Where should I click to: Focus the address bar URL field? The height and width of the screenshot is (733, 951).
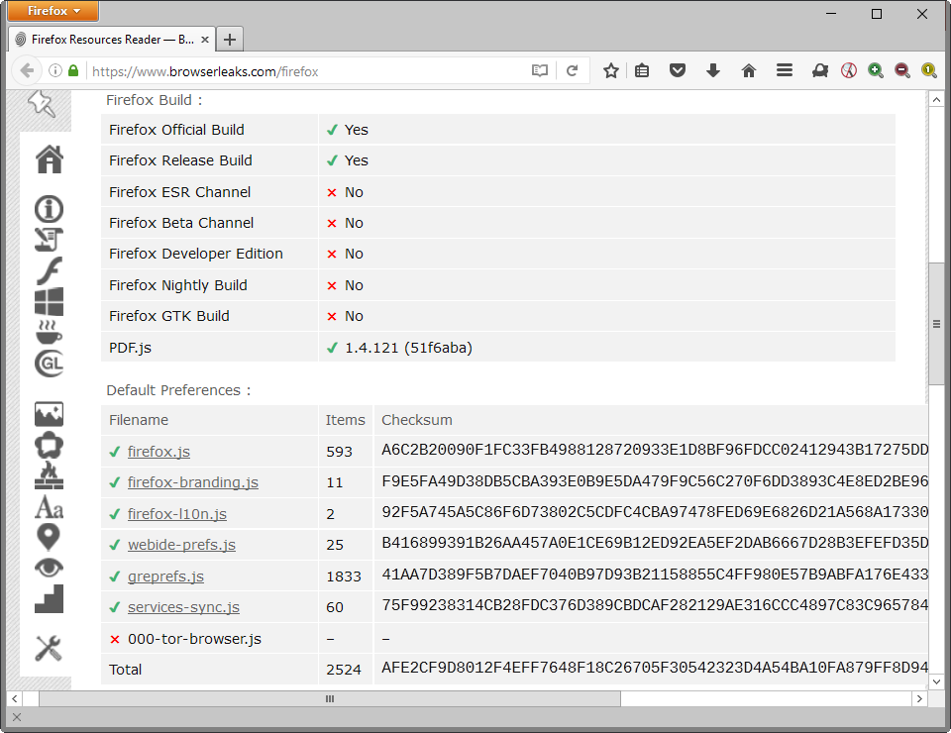[x=308, y=71]
